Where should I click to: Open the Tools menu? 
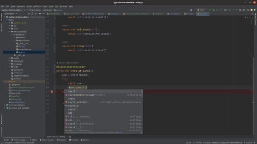pos(51,6)
